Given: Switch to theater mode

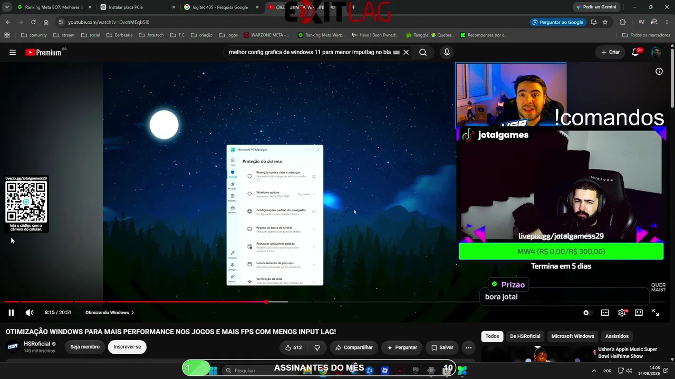Looking at the screenshot, I should pos(639,313).
